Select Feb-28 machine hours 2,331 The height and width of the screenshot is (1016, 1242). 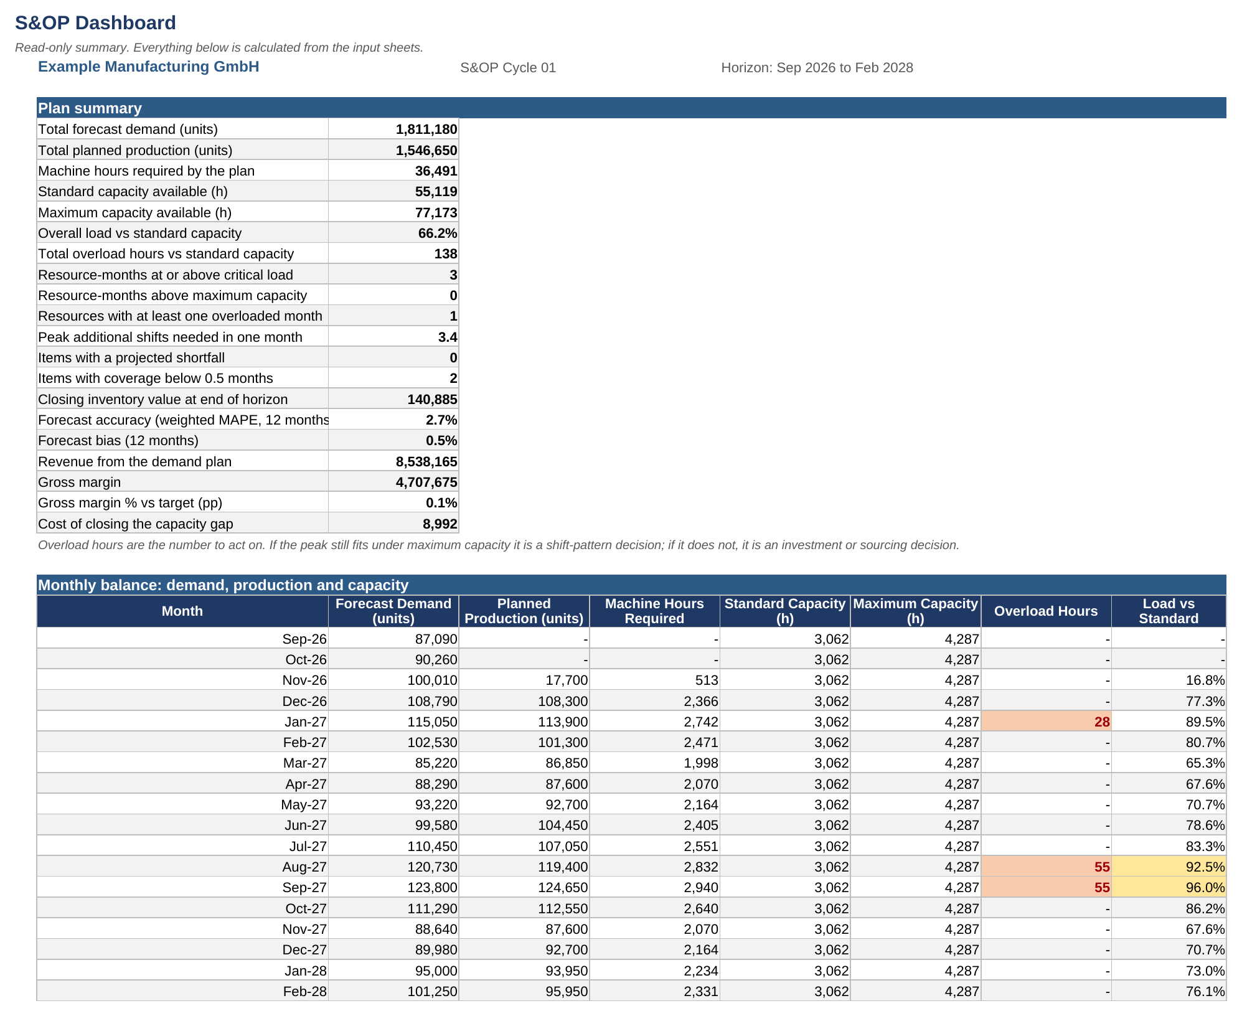pos(654,991)
